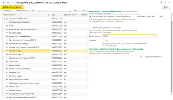Viewport: 173px width, 100px height.
Task: Go forward with the right arrow button
Action: (8, 2)
